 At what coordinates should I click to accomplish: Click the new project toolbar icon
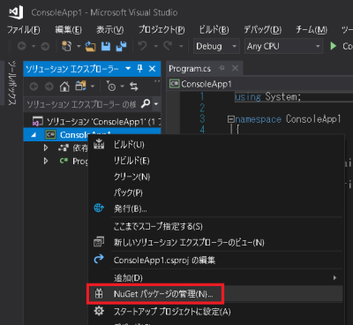(x=67, y=46)
